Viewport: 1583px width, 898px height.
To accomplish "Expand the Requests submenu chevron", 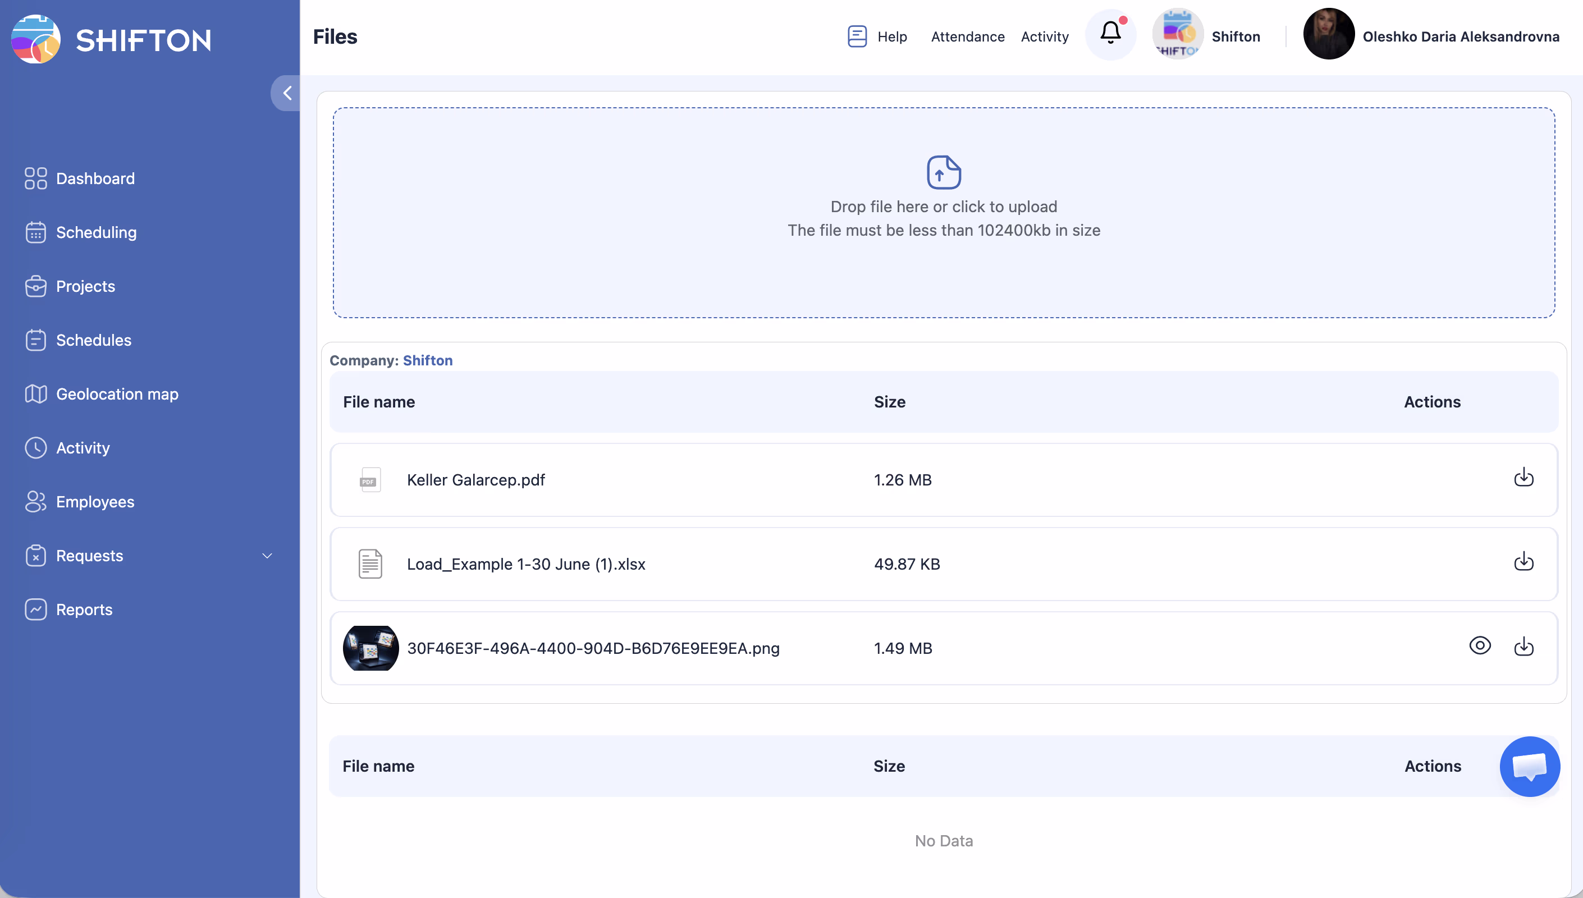I will [x=267, y=556].
